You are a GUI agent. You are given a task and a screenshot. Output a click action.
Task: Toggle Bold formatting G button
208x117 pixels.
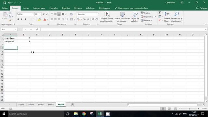tap(18, 19)
